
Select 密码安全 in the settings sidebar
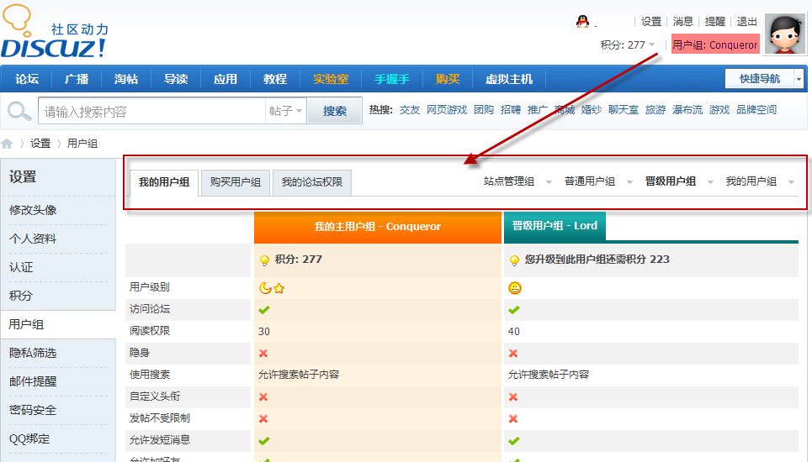(33, 410)
